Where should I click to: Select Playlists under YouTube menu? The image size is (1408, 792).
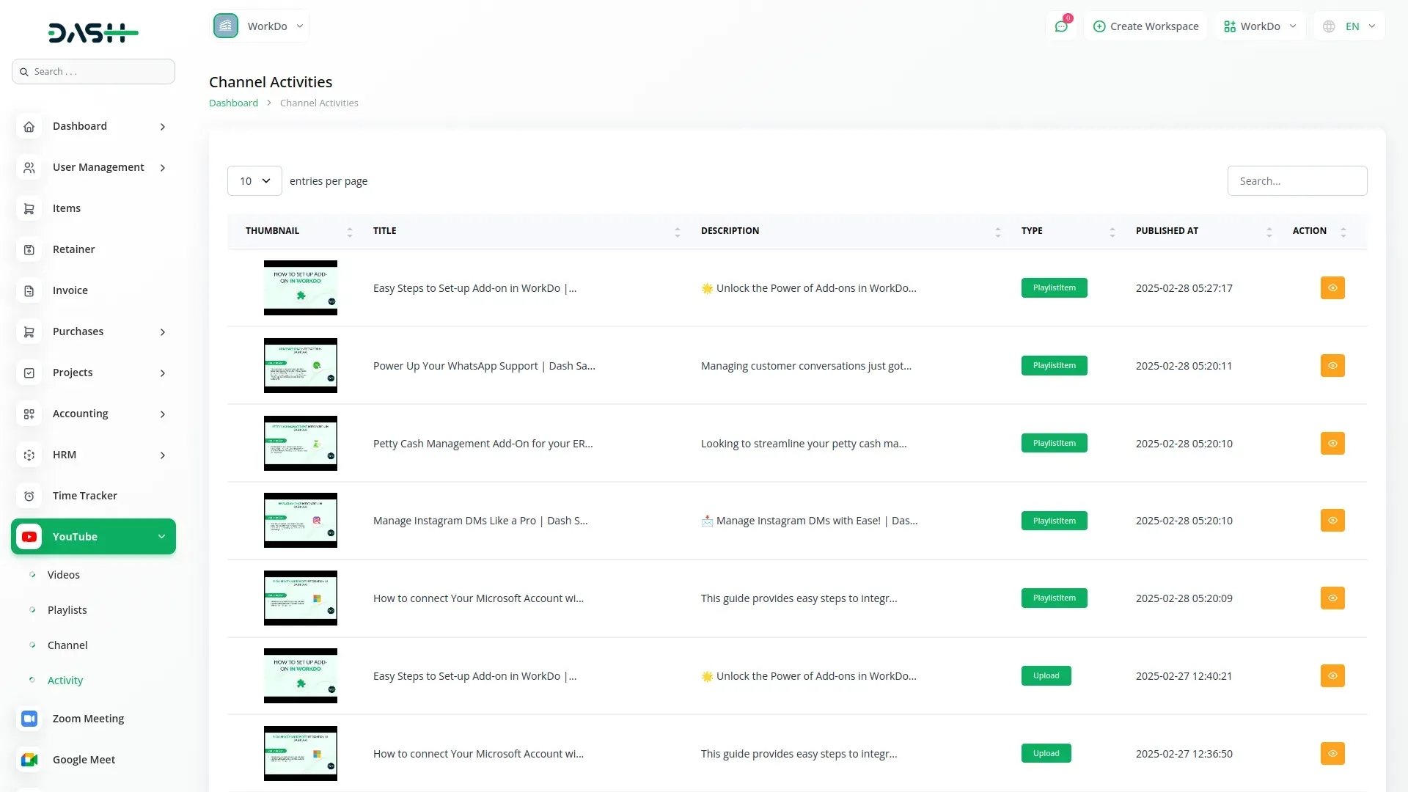coord(67,609)
